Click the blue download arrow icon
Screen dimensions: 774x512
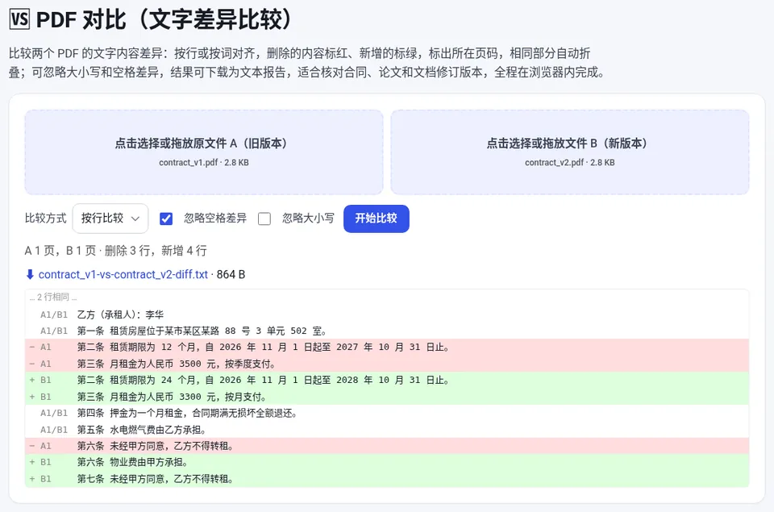[x=30, y=274]
